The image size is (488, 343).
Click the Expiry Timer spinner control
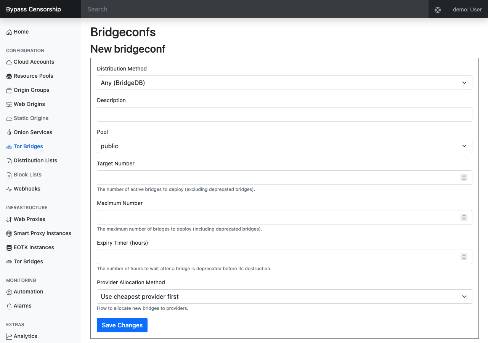(464, 257)
